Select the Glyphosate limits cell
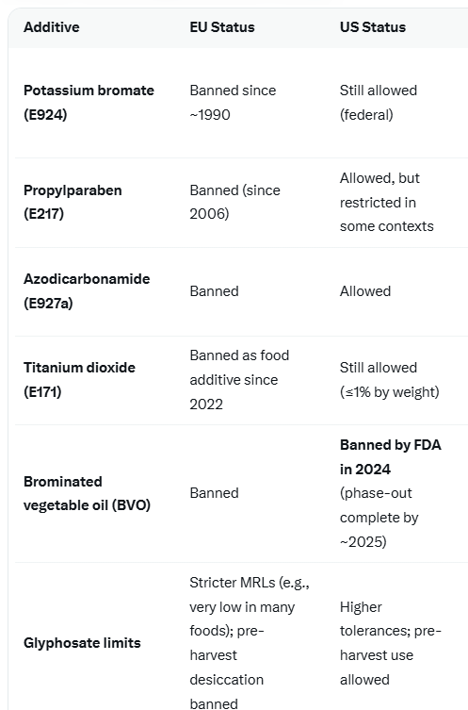Viewport: 468px width, 710px height. pyautogui.click(x=82, y=643)
